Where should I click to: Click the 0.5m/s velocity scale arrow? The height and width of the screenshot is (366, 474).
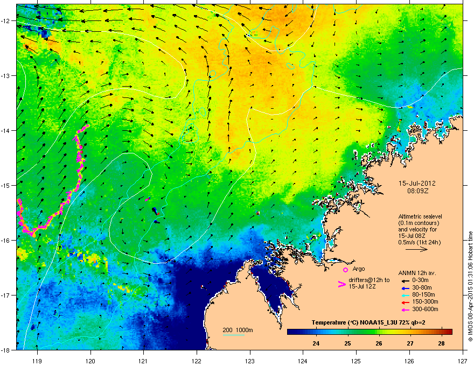[416, 249]
